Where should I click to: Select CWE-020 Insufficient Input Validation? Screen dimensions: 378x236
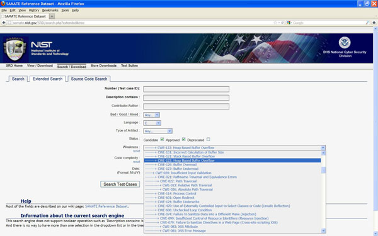point(232,173)
